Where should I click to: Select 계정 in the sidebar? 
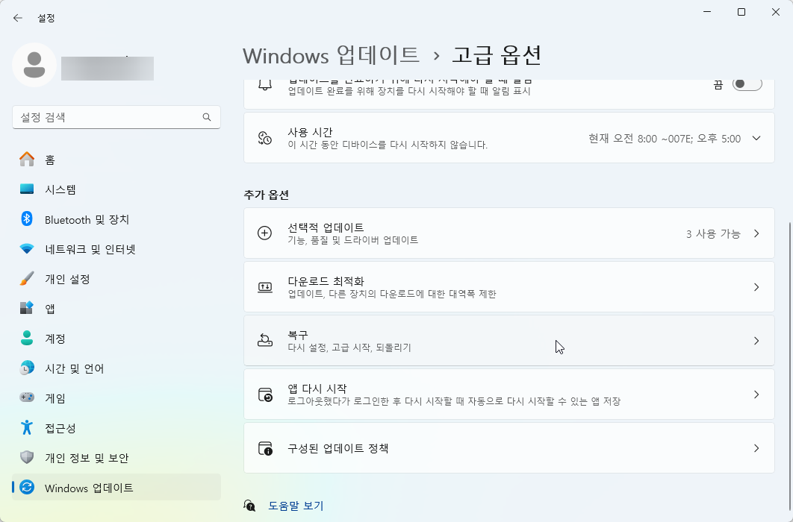coord(116,339)
